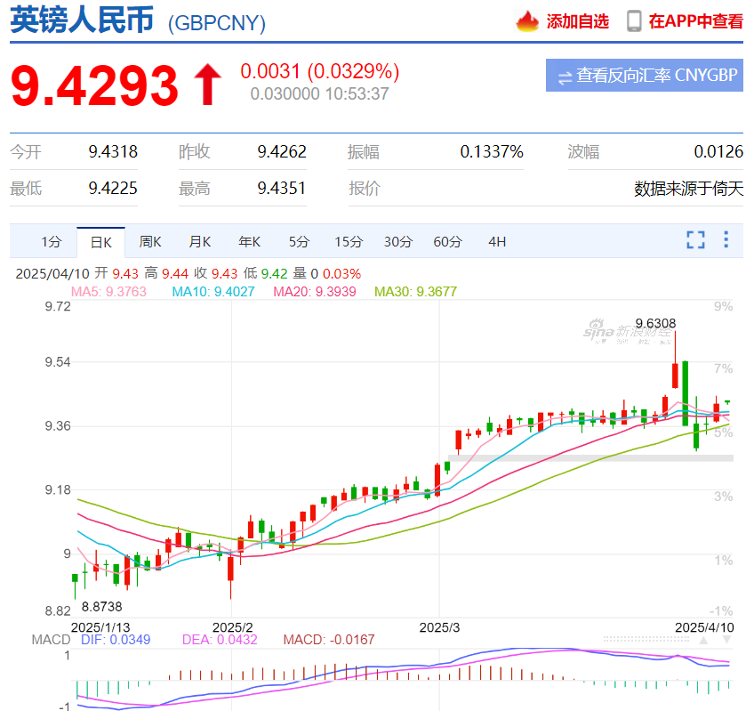746x711 pixels.
Task: Switch to 周K weekly chart tab
Action: [150, 241]
